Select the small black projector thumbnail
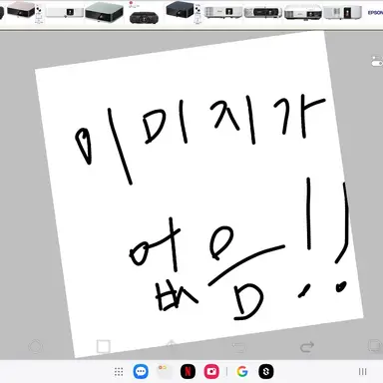Image resolution: width=383 pixels, height=383 pixels. pos(144,17)
